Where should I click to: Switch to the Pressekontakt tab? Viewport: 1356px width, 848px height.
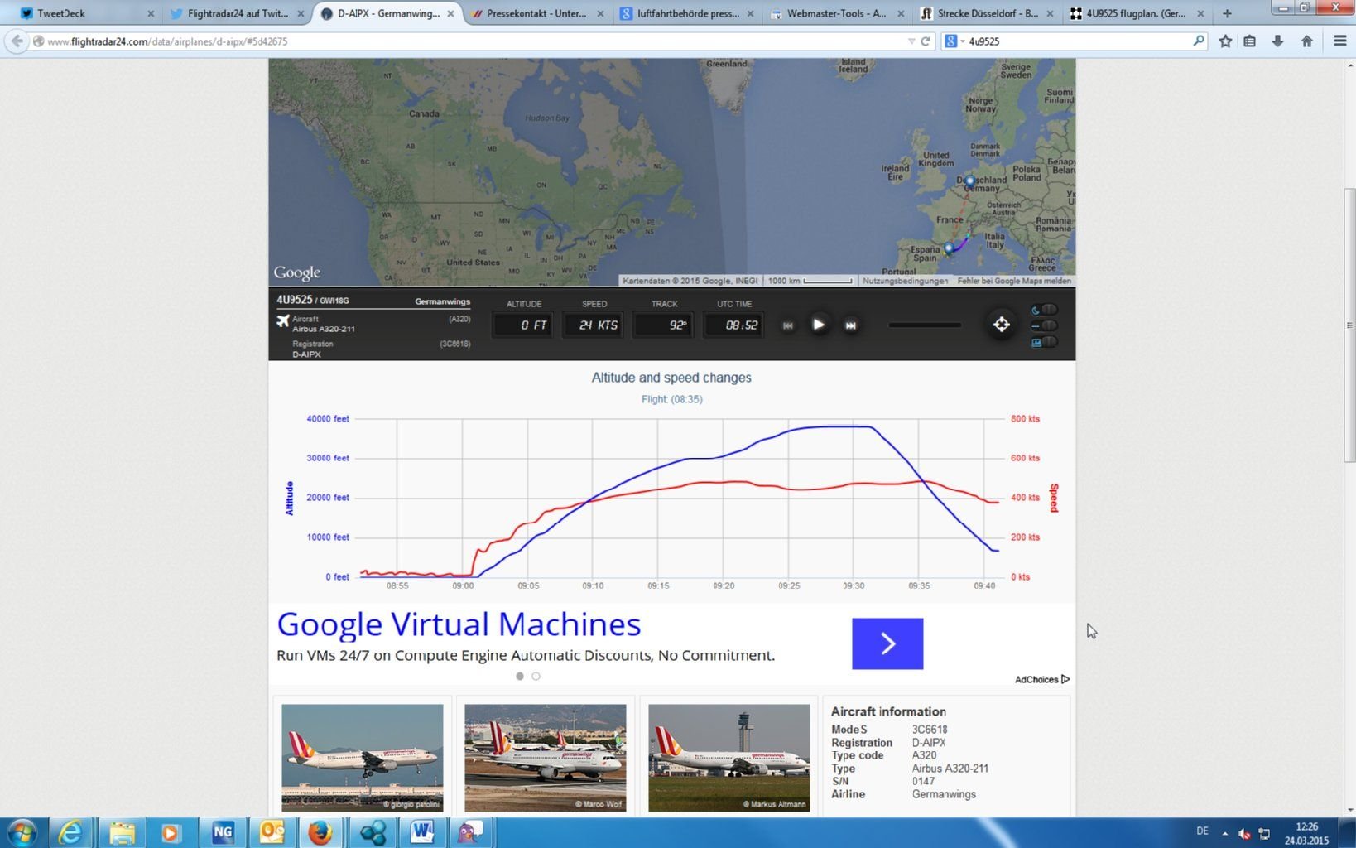click(536, 13)
